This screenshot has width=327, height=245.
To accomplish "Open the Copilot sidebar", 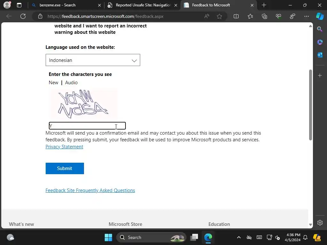I will [320, 16].
